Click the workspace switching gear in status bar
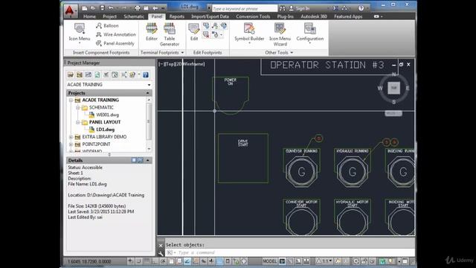 [356, 261]
